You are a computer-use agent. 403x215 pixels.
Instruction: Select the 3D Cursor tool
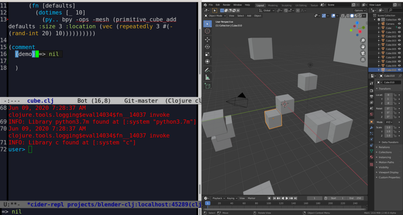pos(207,31)
